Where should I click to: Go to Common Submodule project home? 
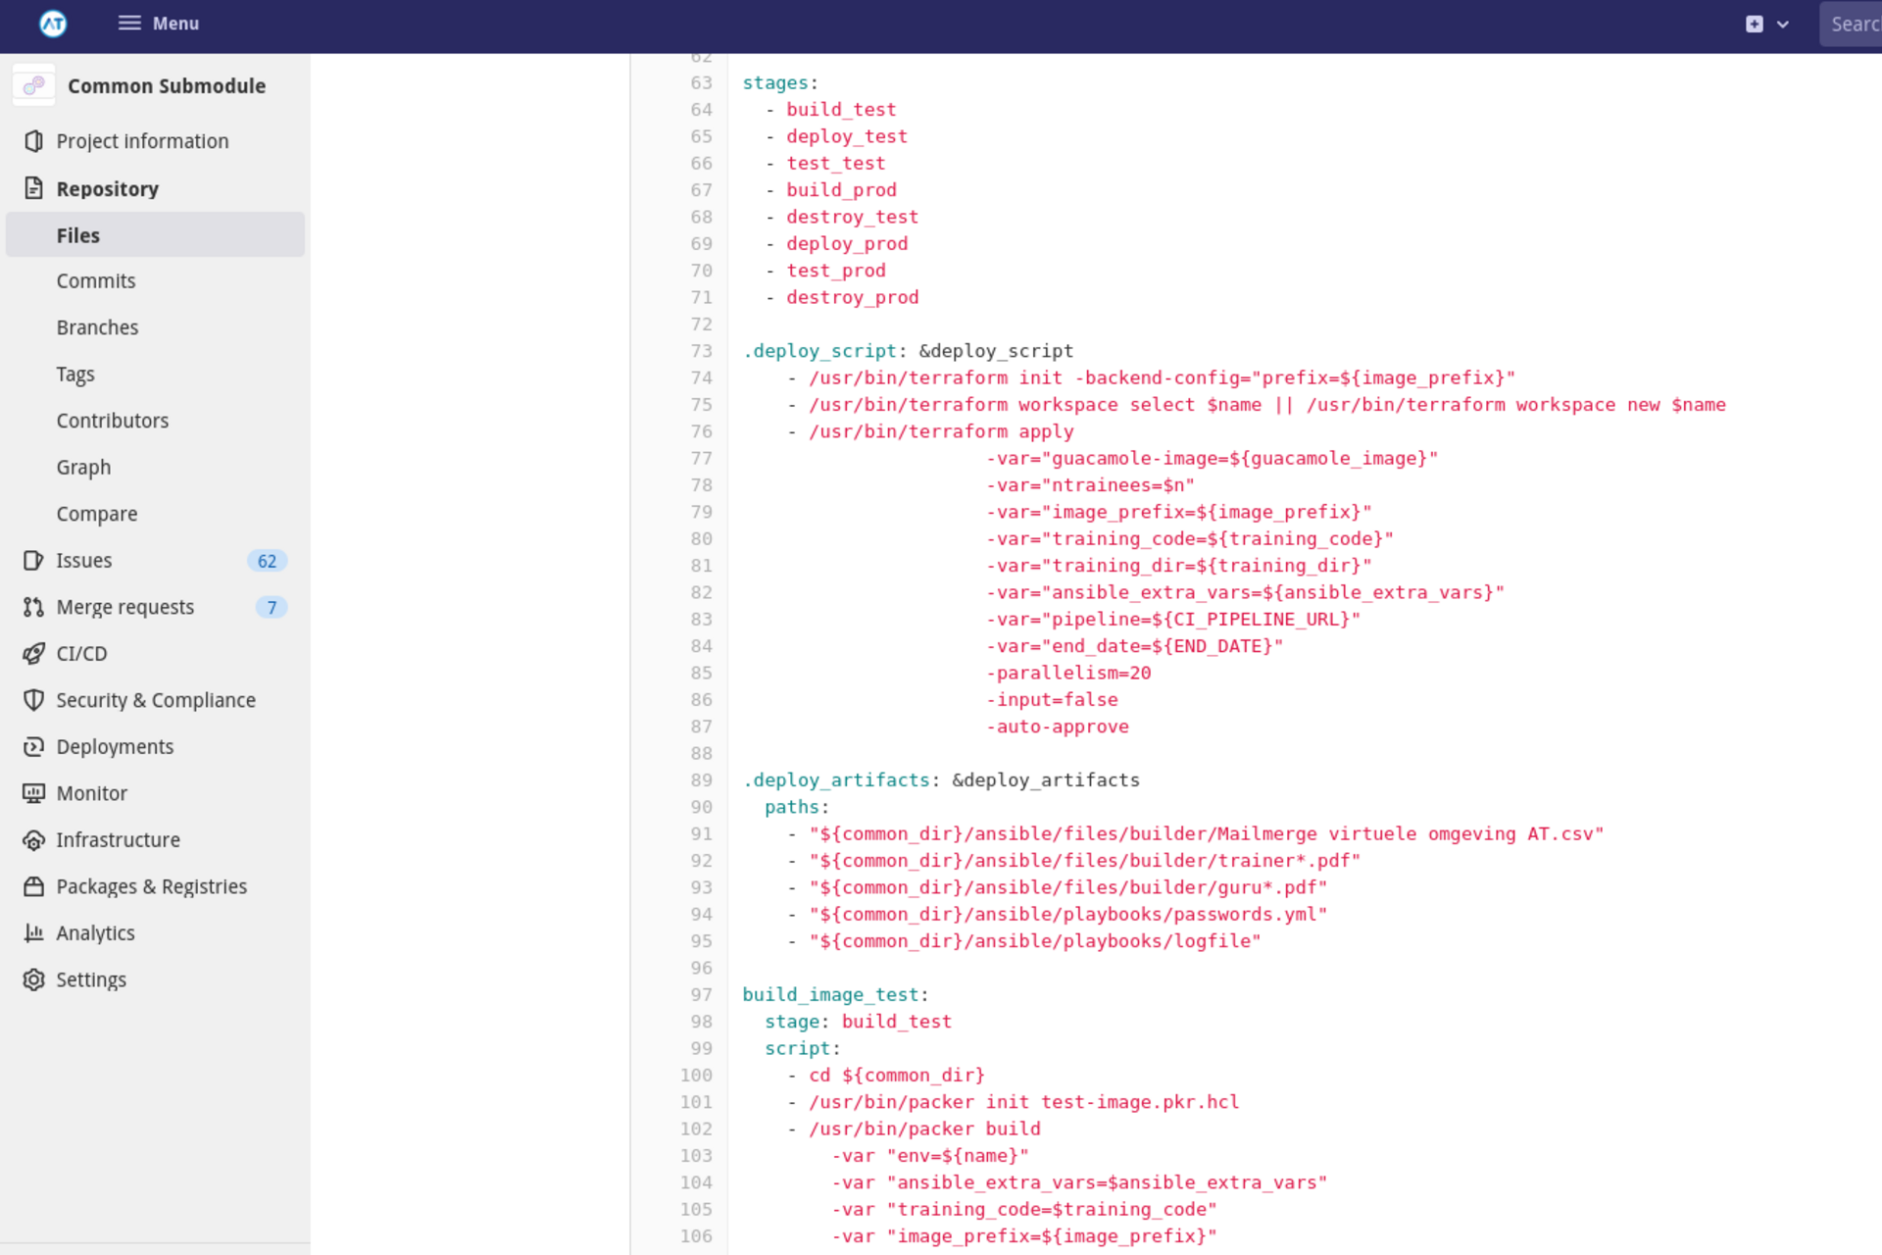[x=167, y=85]
